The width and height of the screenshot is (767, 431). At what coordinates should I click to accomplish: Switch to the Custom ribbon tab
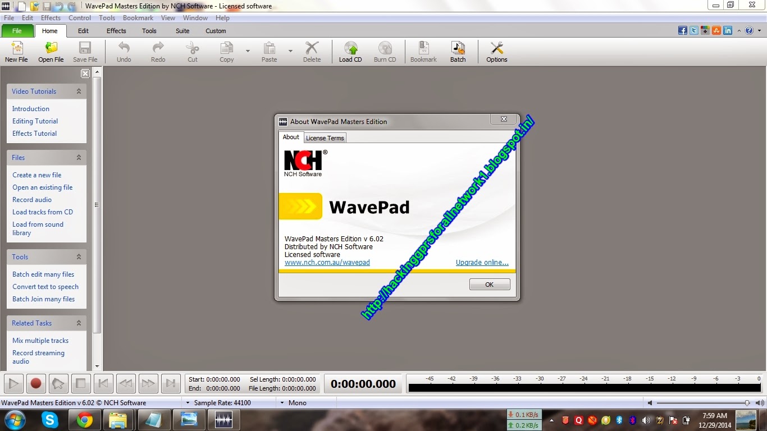click(216, 31)
